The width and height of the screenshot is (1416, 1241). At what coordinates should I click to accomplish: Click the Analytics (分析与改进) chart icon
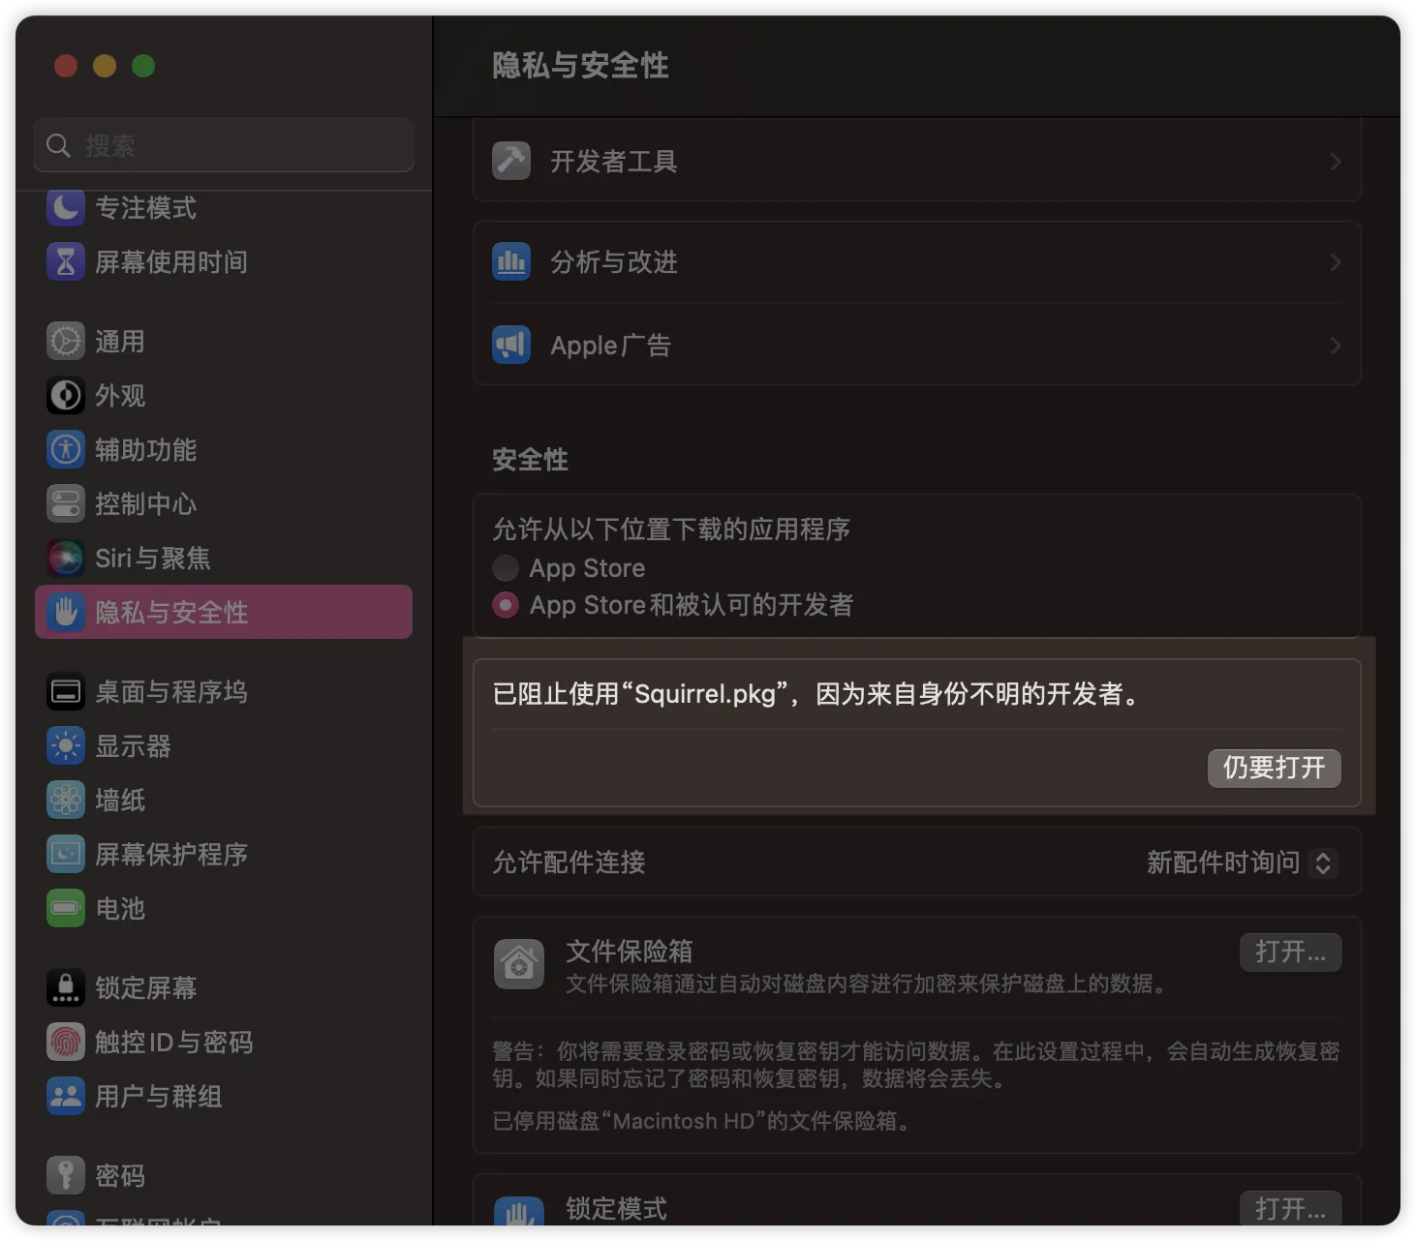511,261
